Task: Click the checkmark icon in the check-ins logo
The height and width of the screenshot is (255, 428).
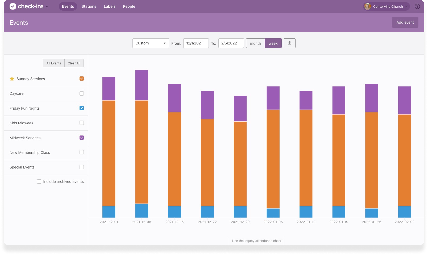Action: click(13, 6)
